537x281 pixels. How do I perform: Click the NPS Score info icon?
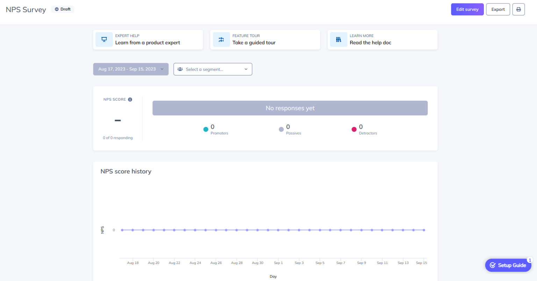(x=130, y=99)
